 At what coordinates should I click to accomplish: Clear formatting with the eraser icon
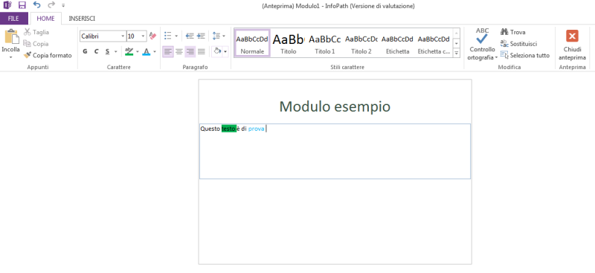pos(152,36)
